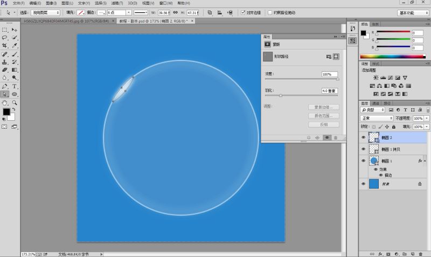Click the delete layer trash icon
Screen dimensions: 431x257
pos(419,253)
